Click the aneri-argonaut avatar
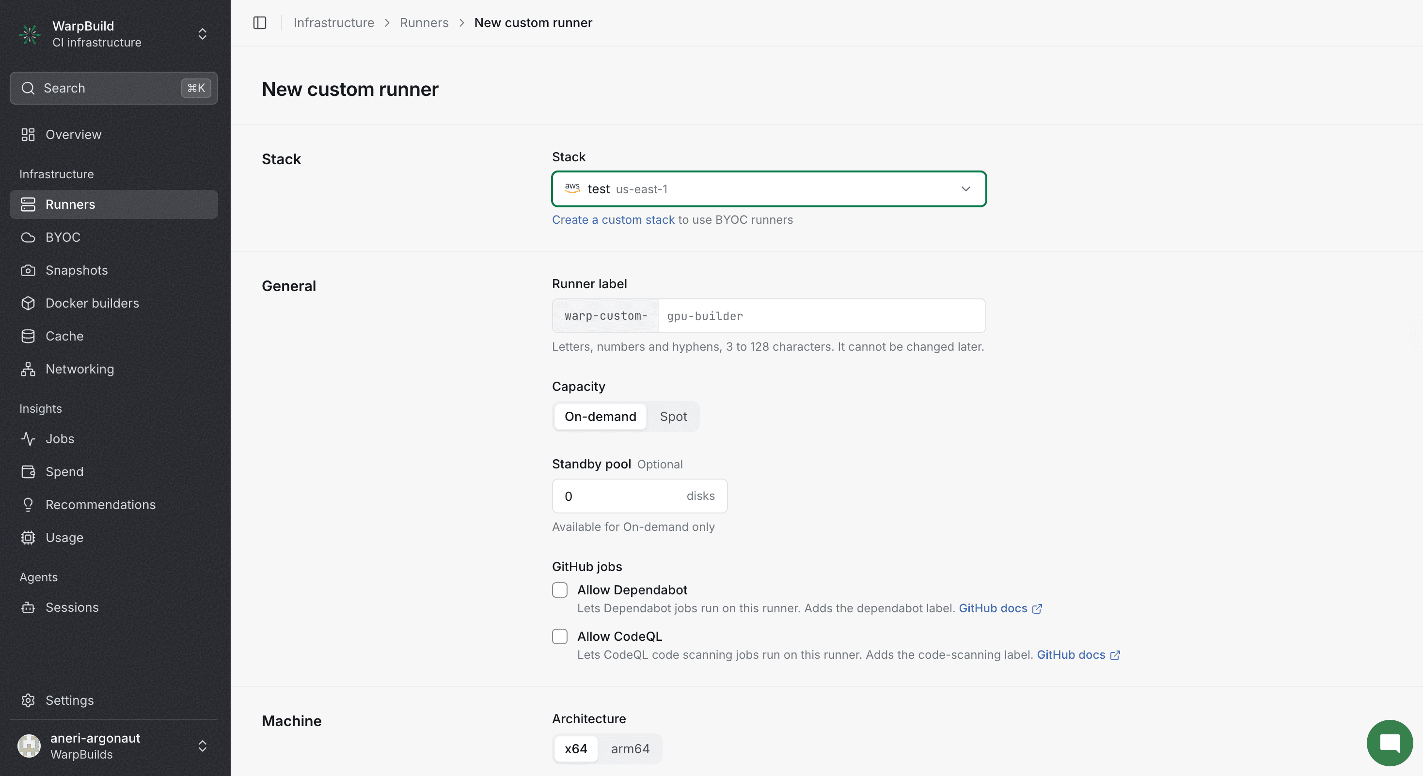This screenshot has width=1423, height=776. point(29,746)
